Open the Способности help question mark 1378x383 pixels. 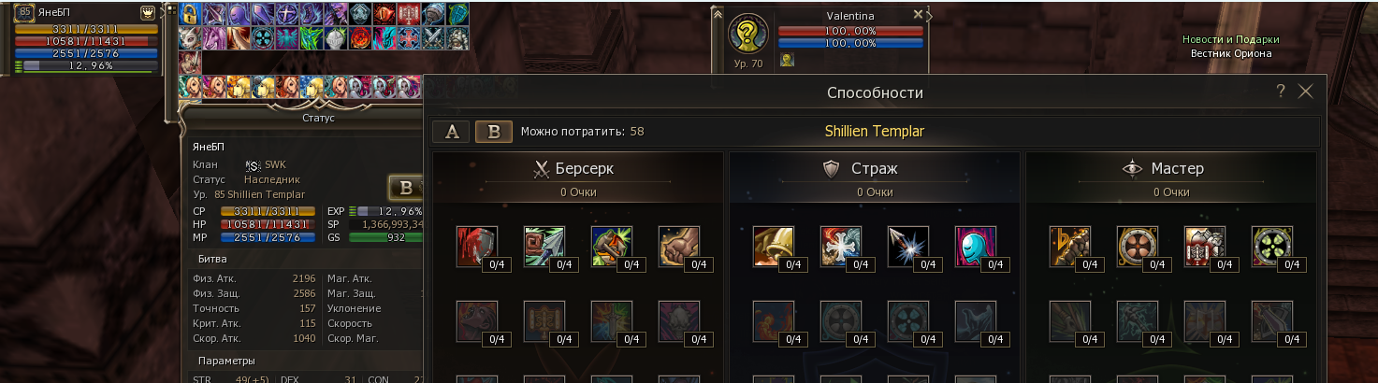(1281, 91)
